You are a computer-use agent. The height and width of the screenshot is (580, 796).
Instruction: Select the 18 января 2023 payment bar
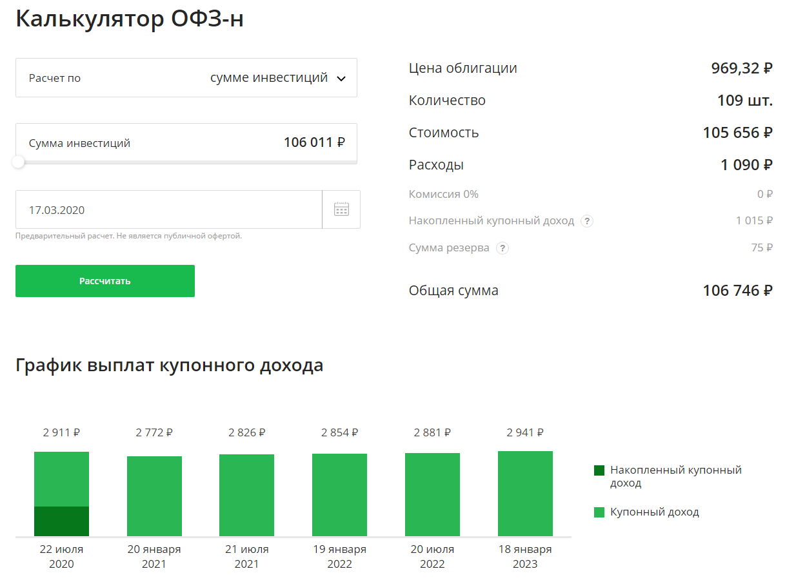tap(525, 493)
